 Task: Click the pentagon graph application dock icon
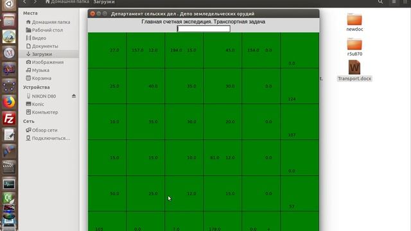(9, 85)
